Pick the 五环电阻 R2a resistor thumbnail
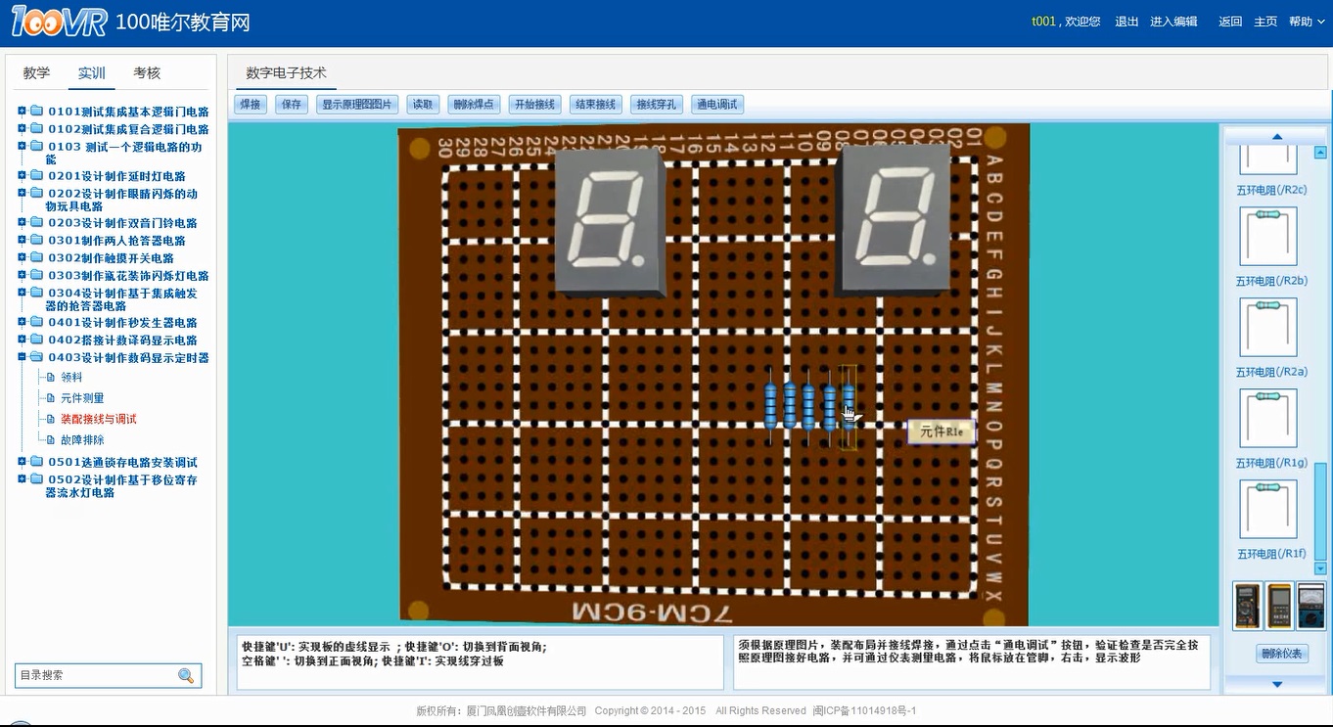The width and height of the screenshot is (1333, 727). click(1267, 327)
